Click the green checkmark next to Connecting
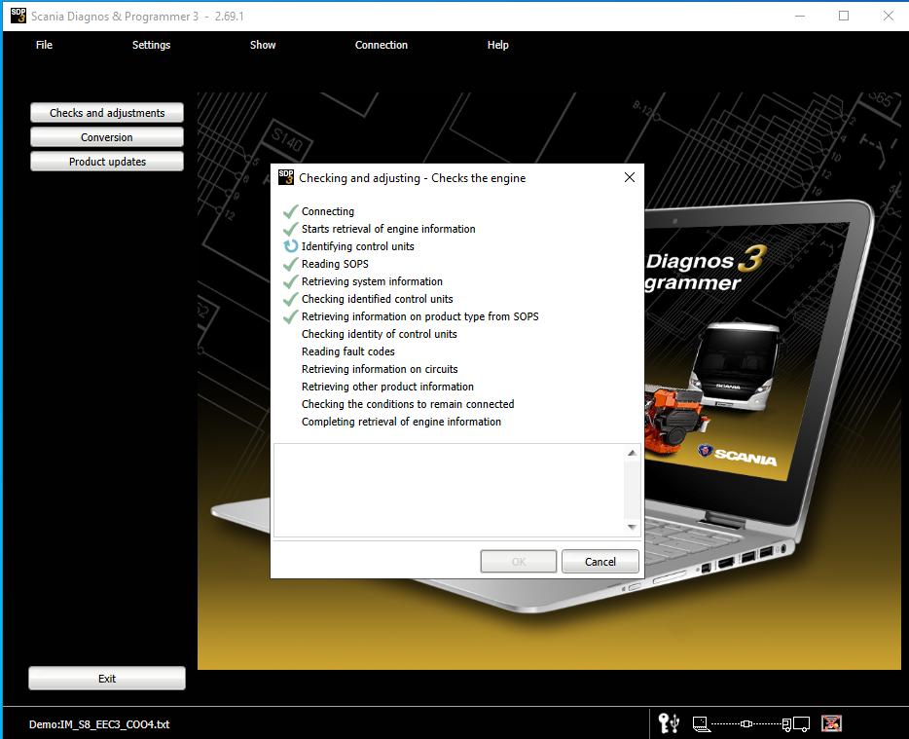The height and width of the screenshot is (739, 909). coord(290,211)
